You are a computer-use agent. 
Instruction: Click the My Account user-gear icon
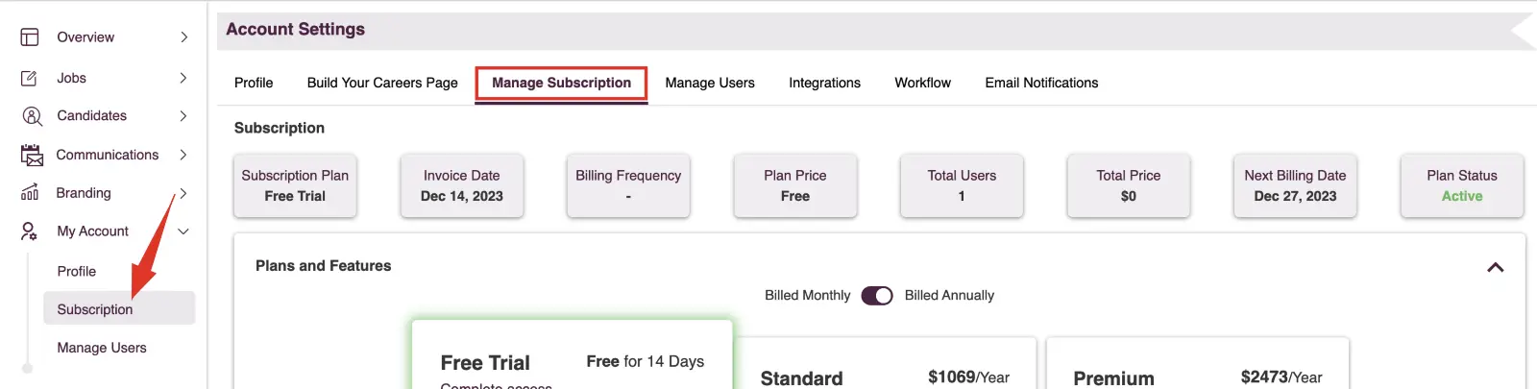coord(30,231)
